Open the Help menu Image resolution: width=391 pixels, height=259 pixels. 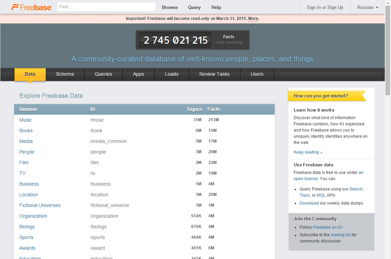coord(216,7)
